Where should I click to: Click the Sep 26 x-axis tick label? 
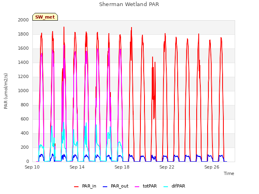click(x=212, y=167)
